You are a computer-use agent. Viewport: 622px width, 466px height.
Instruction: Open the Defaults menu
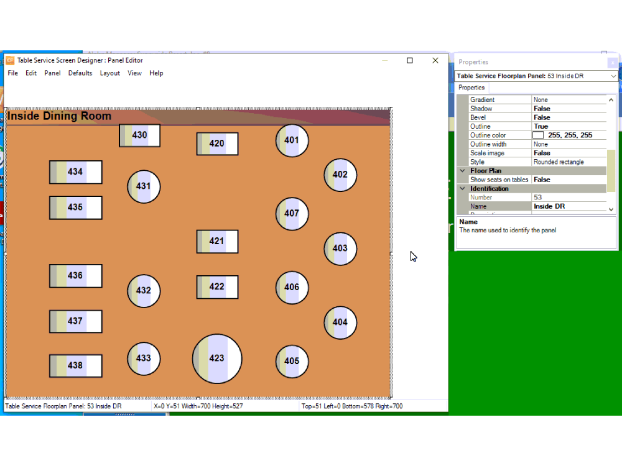[x=80, y=73]
